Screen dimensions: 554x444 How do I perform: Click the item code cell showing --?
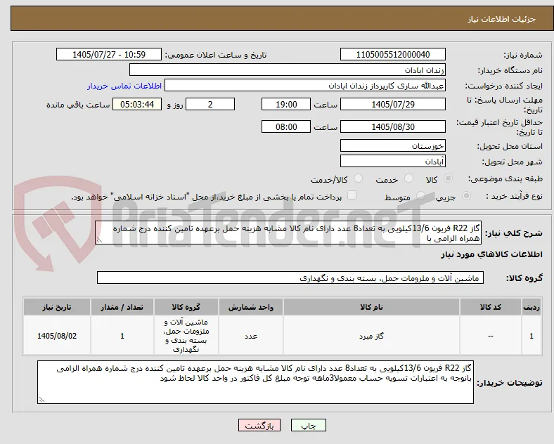pos(491,336)
